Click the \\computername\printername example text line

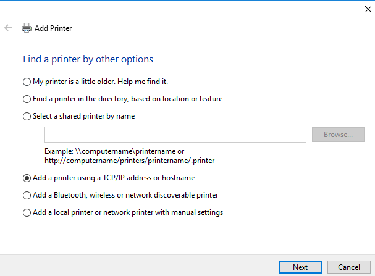114,151
